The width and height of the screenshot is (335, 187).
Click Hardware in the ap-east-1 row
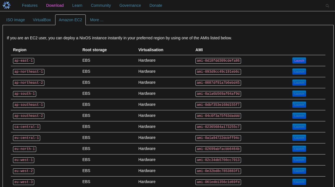(x=147, y=61)
